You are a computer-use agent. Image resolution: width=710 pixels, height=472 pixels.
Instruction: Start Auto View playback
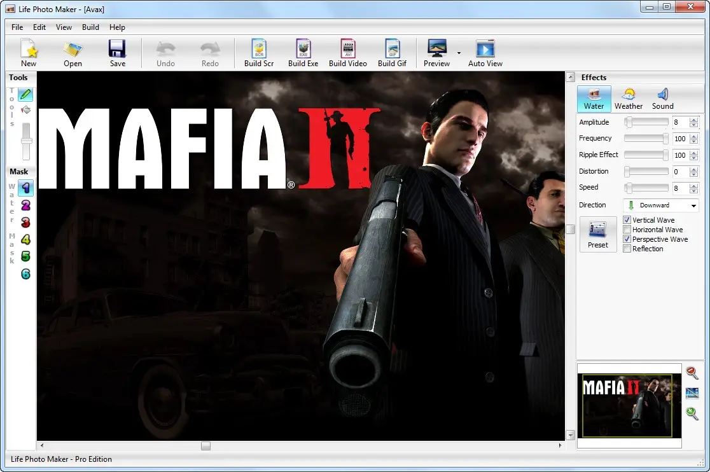(485, 53)
